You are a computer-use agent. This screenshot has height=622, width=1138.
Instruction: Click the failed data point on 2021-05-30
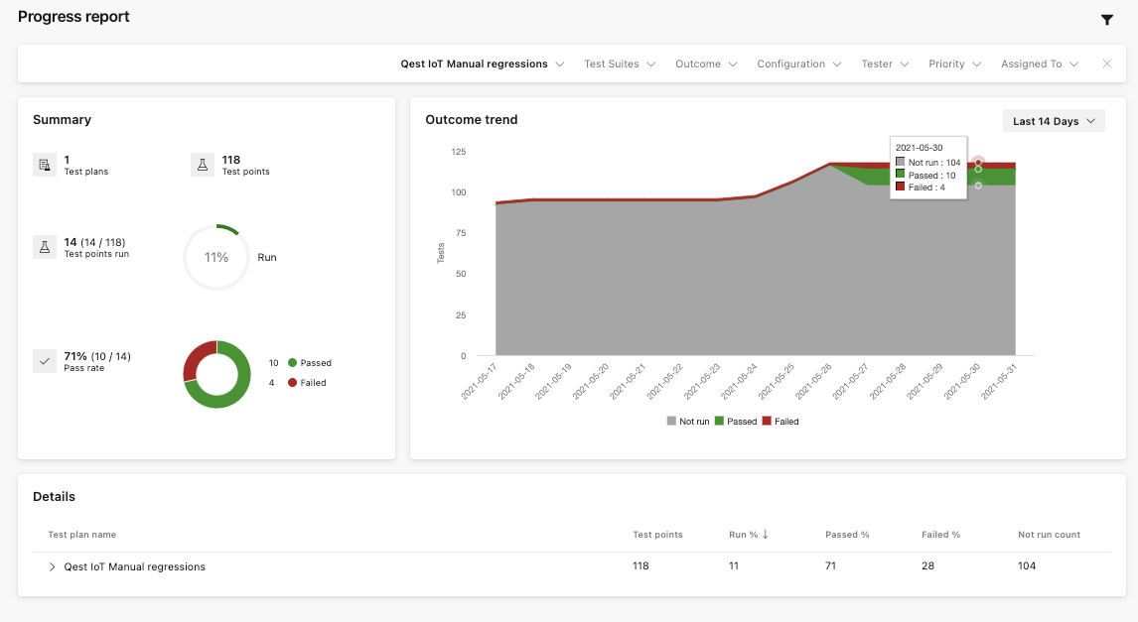(978, 163)
